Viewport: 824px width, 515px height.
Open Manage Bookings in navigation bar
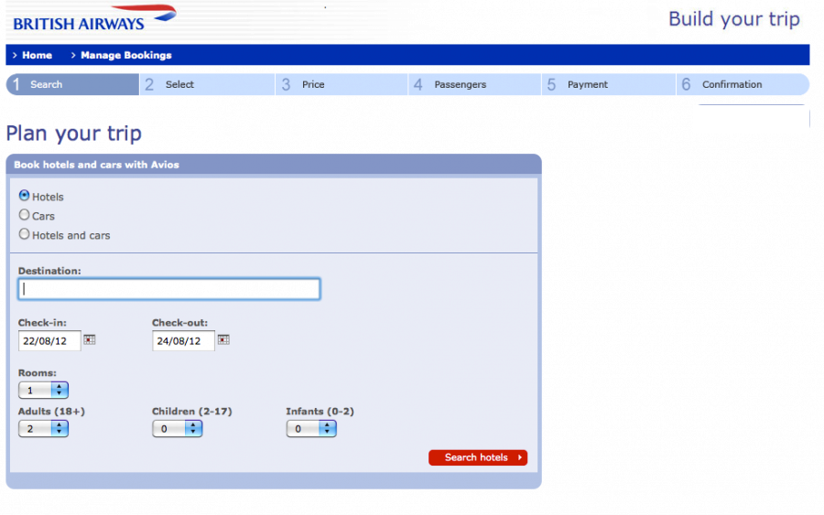pos(126,55)
